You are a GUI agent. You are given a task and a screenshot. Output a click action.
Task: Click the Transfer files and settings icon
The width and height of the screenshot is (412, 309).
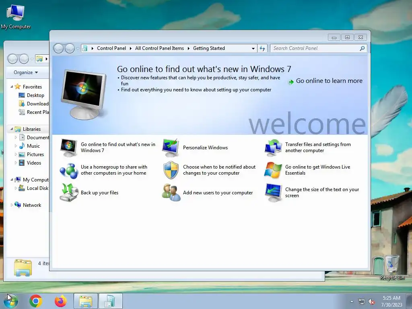[x=273, y=147]
